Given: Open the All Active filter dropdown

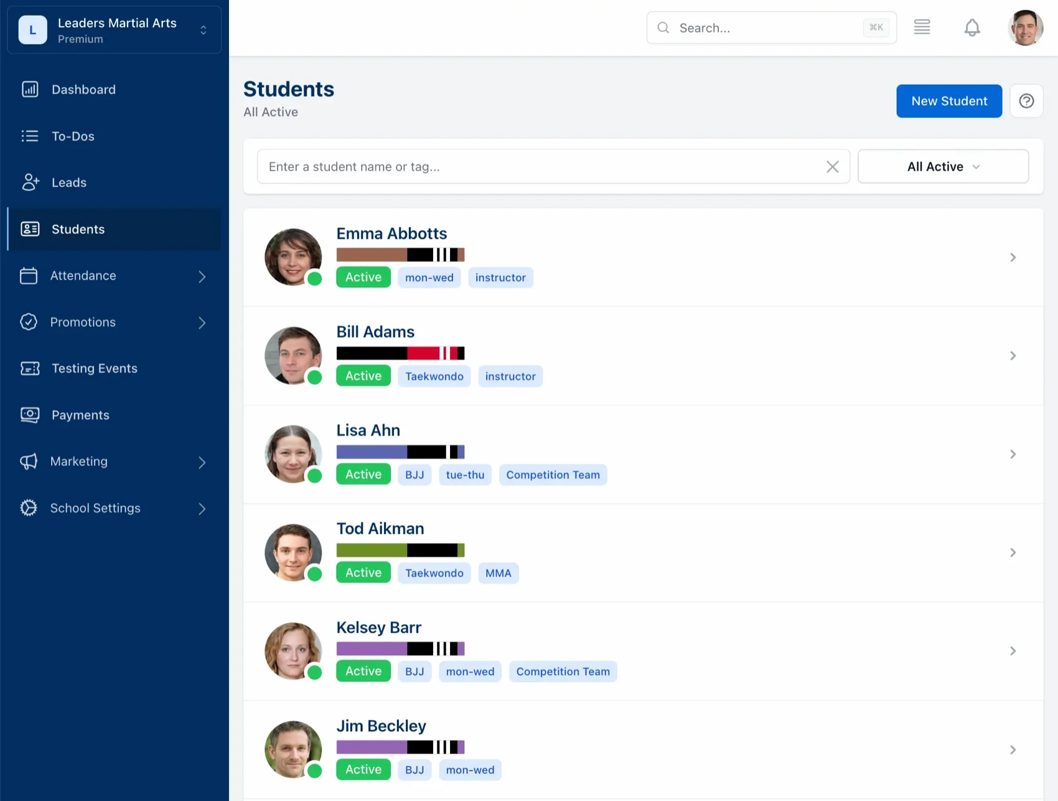Looking at the screenshot, I should coord(943,166).
